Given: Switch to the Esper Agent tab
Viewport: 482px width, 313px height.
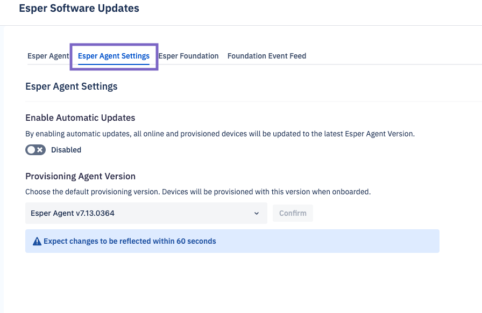Looking at the screenshot, I should tap(48, 56).
